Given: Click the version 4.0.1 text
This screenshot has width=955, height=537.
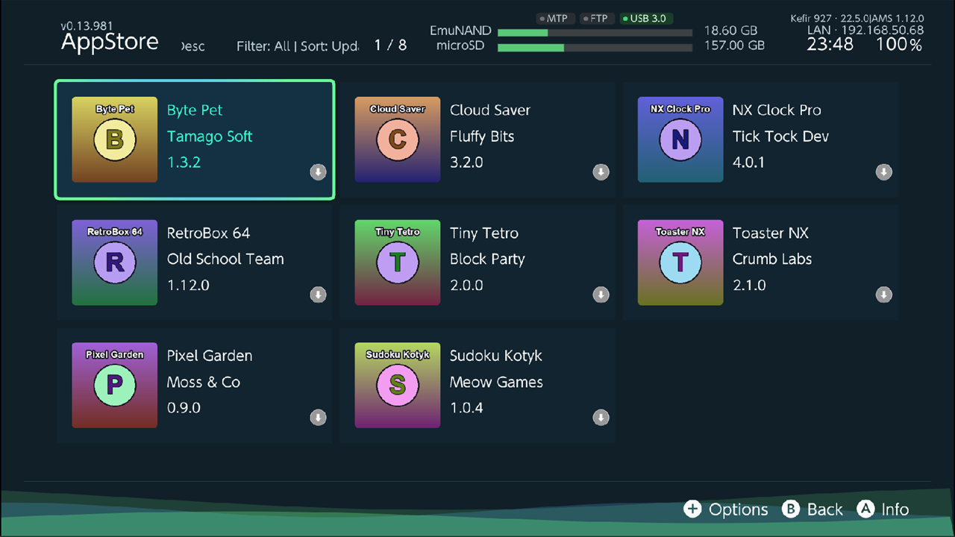Looking at the screenshot, I should 748,162.
